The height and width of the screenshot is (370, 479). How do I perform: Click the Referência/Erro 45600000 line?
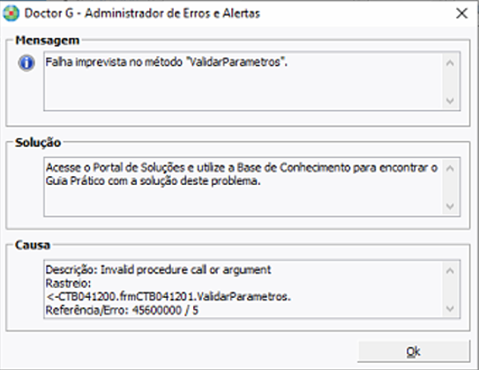tap(122, 310)
